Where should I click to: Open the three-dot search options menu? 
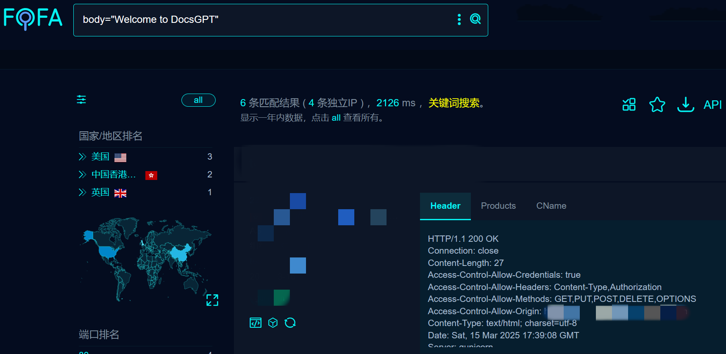[x=459, y=19]
